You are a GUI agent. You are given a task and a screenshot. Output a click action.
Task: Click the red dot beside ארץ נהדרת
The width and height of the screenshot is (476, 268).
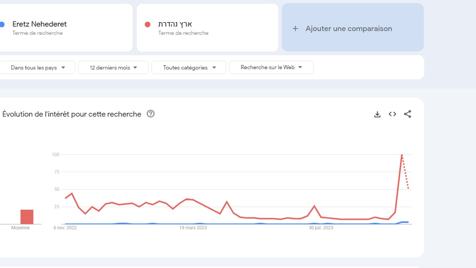(148, 24)
